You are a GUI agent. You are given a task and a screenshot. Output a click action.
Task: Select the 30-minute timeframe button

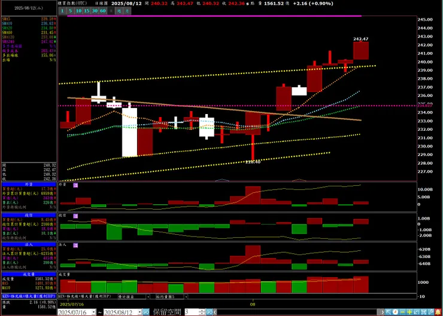pos(95,11)
